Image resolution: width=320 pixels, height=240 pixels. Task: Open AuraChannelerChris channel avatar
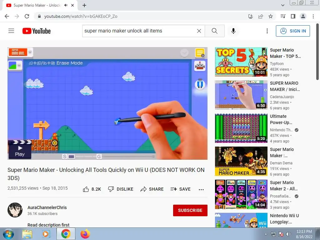tap(15, 210)
